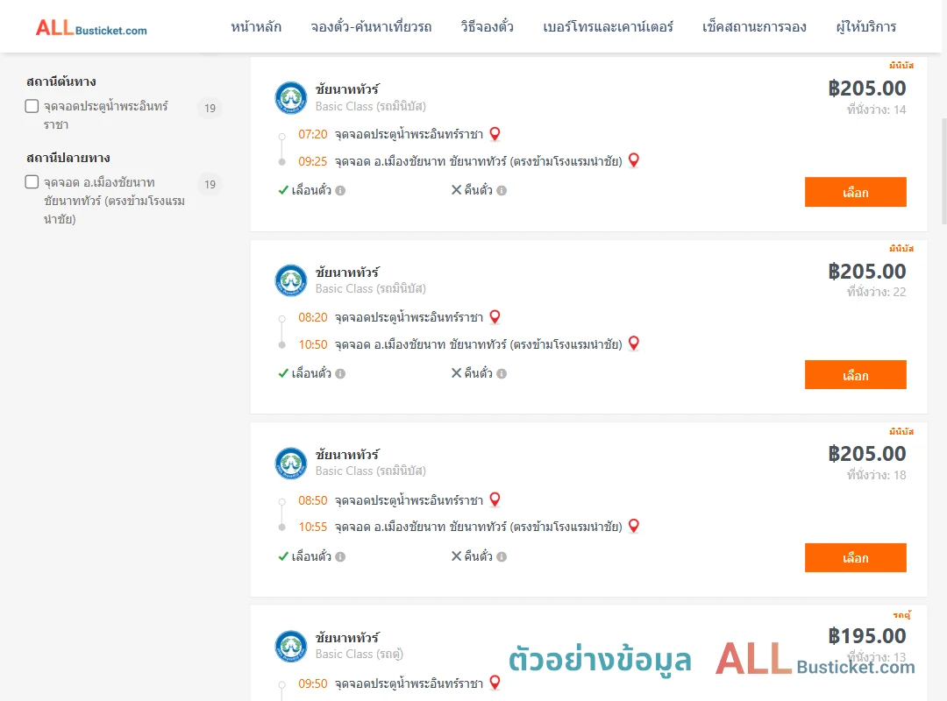The width and height of the screenshot is (947, 701).
Task: Click the 10:50 arrival time
Action: pos(312,344)
